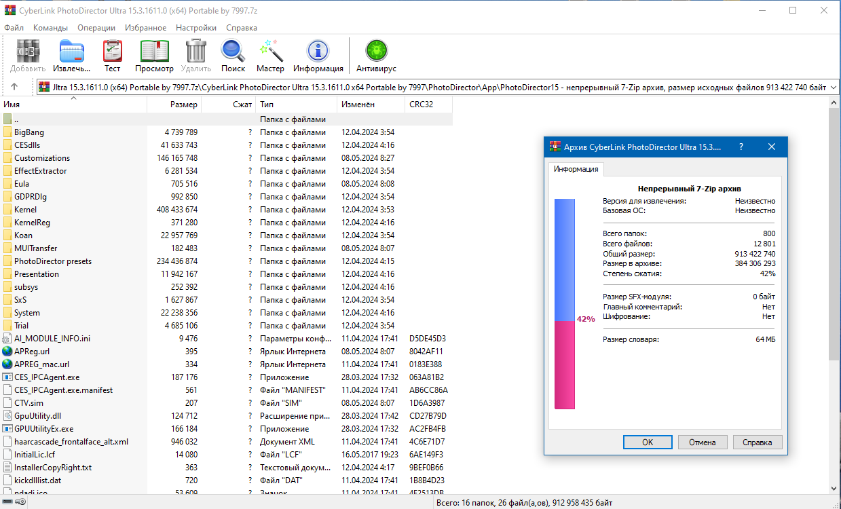Open the address bar path dropdown
The width and height of the screenshot is (841, 509).
[834, 87]
